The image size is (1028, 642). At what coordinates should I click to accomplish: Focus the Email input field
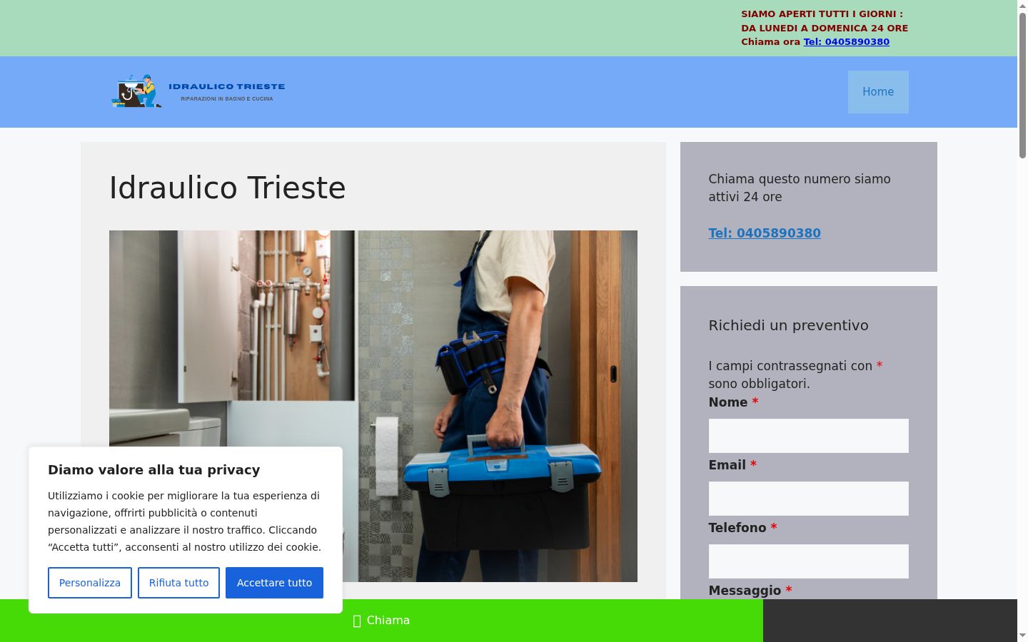809,499
